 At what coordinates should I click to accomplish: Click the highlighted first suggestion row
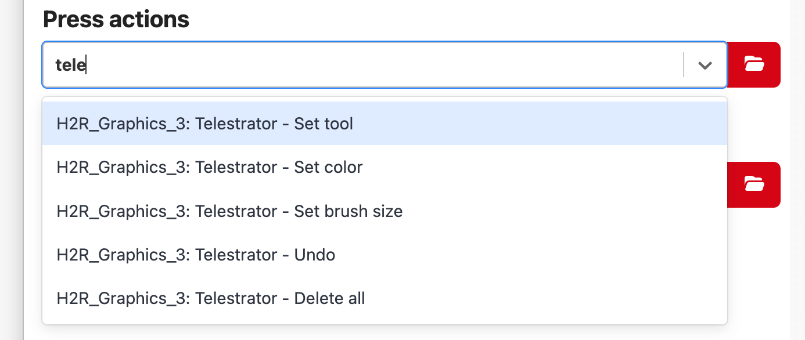pos(204,124)
